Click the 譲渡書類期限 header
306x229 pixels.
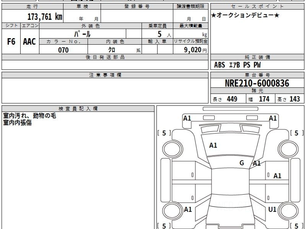[190, 7]
